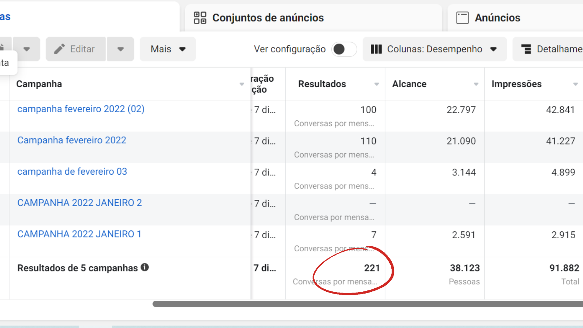Viewport: 583px width, 328px height.
Task: Switch to the Anúncios tab
Action: 497,18
